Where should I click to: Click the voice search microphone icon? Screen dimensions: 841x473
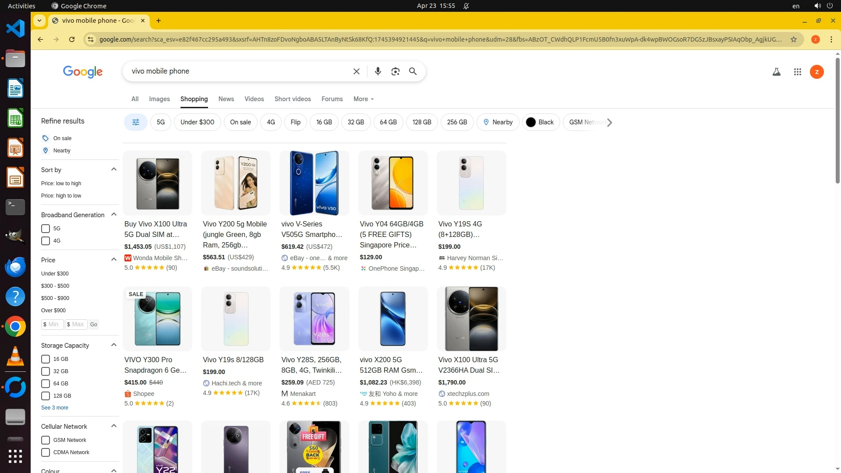tap(378, 71)
